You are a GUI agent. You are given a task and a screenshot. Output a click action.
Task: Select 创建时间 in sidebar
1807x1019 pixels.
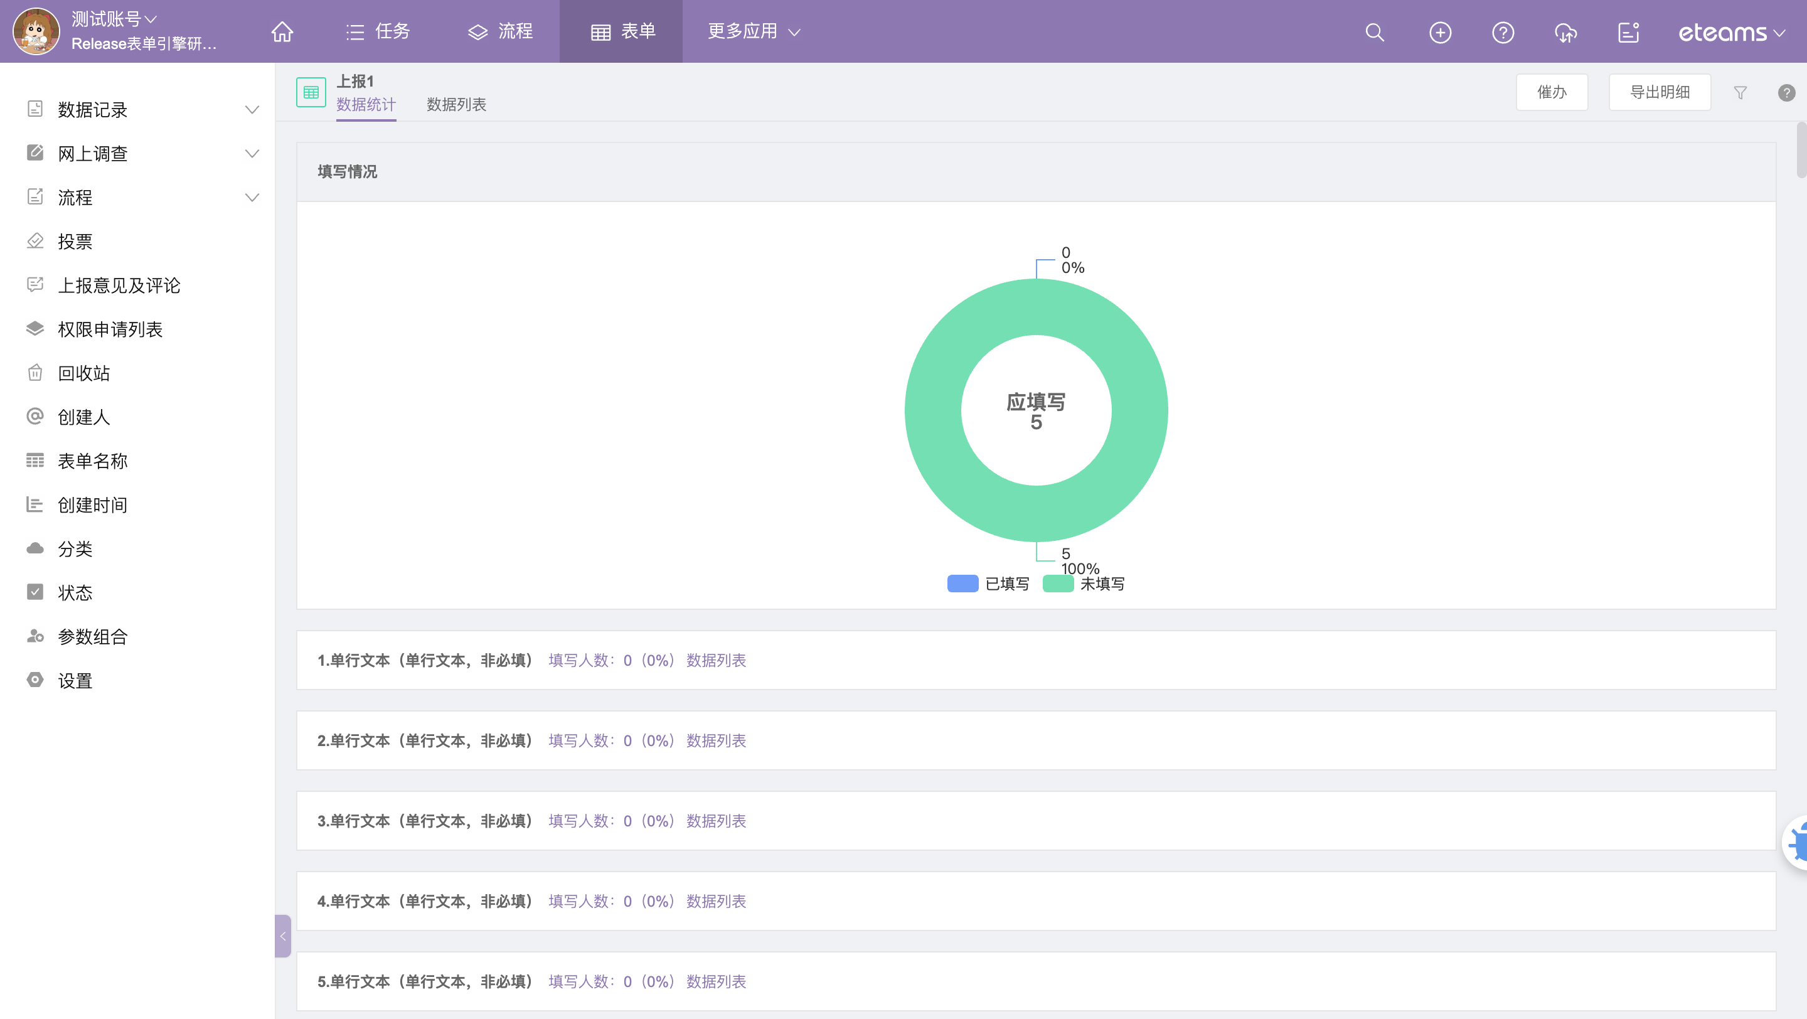click(x=93, y=505)
